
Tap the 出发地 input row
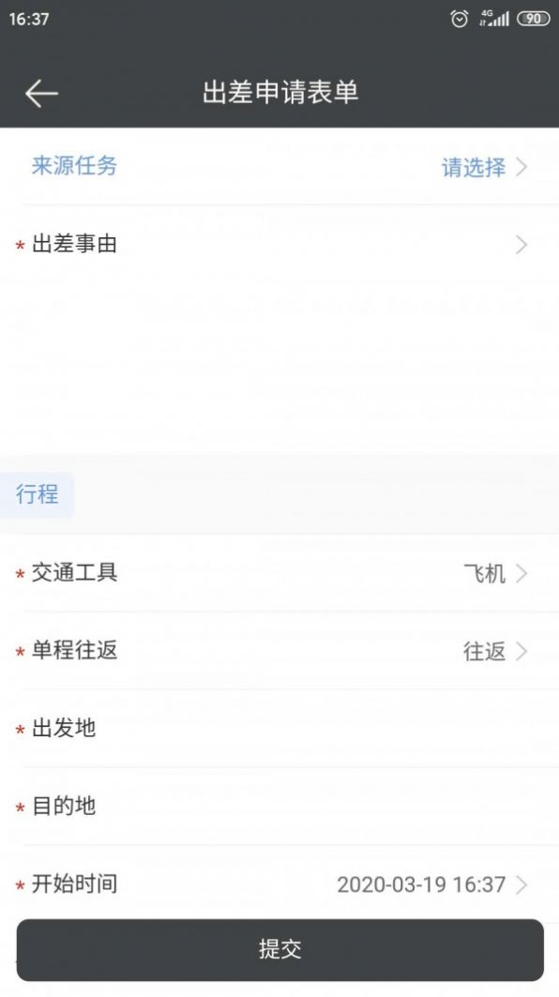point(281,728)
